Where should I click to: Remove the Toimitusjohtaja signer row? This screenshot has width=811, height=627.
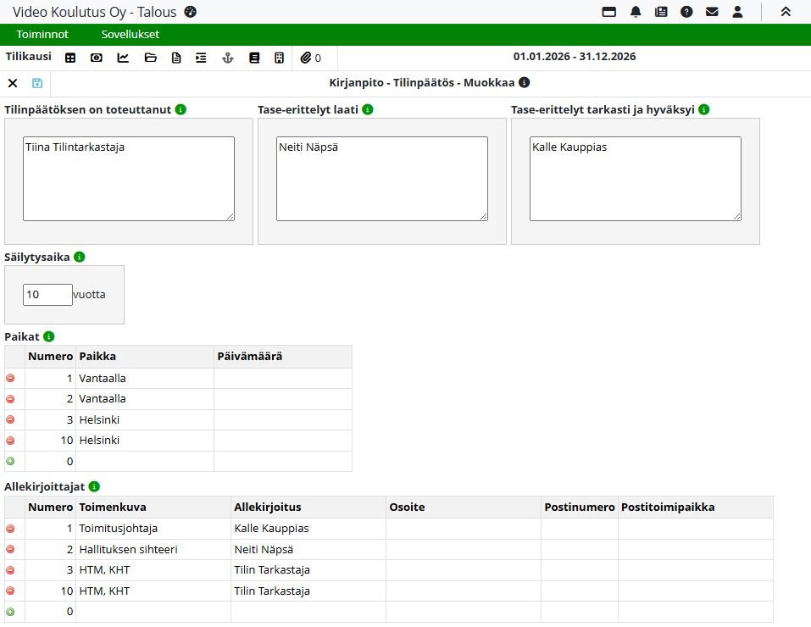[10, 529]
